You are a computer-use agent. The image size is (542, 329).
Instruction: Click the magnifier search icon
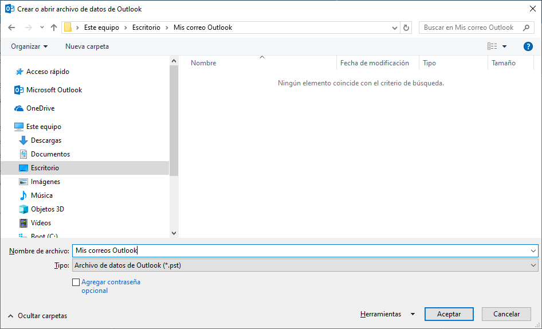click(526, 28)
